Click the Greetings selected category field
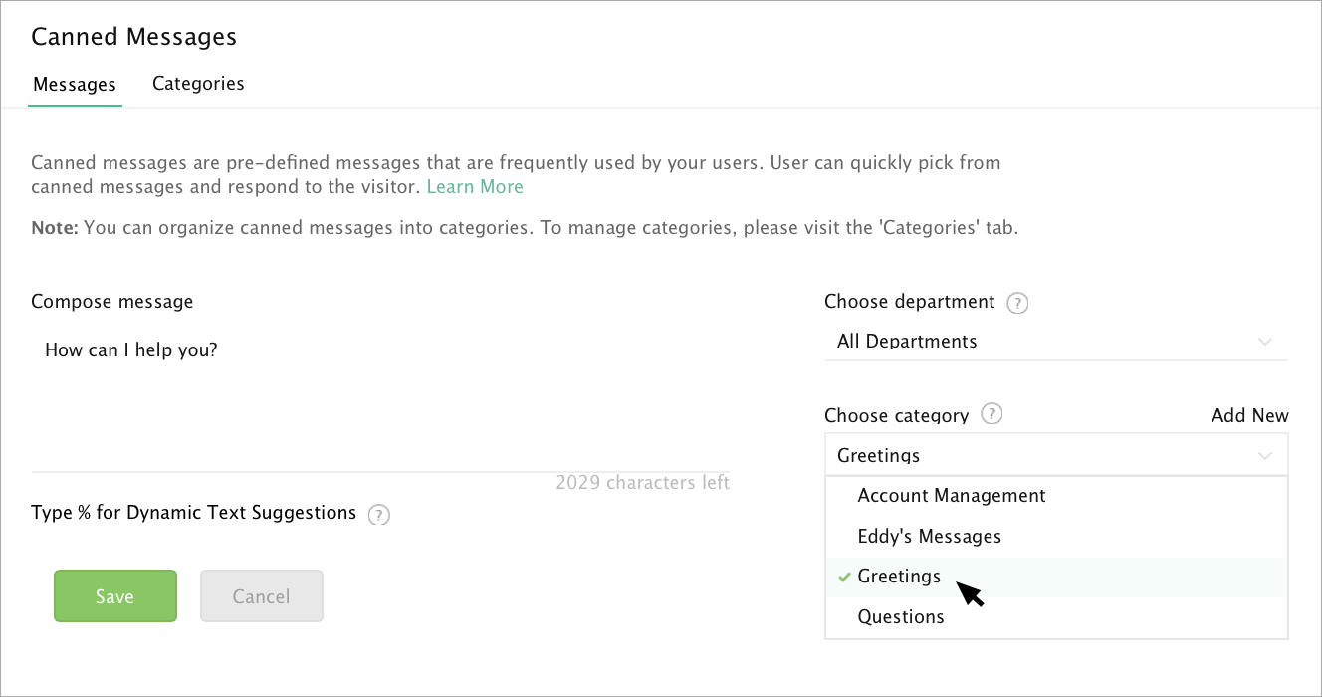The width and height of the screenshot is (1322, 697). [1056, 454]
